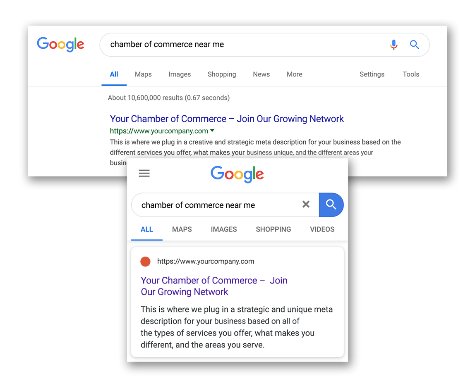Clear the mobile search query with the X

coord(306,204)
